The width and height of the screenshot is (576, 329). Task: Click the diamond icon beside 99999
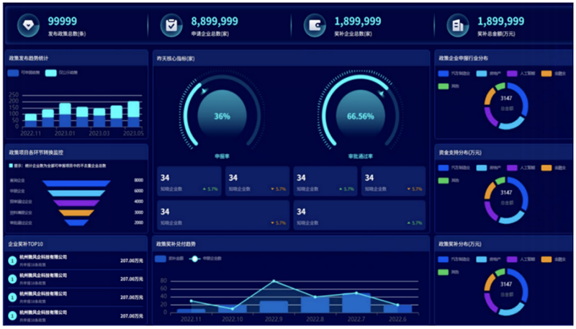pos(28,25)
